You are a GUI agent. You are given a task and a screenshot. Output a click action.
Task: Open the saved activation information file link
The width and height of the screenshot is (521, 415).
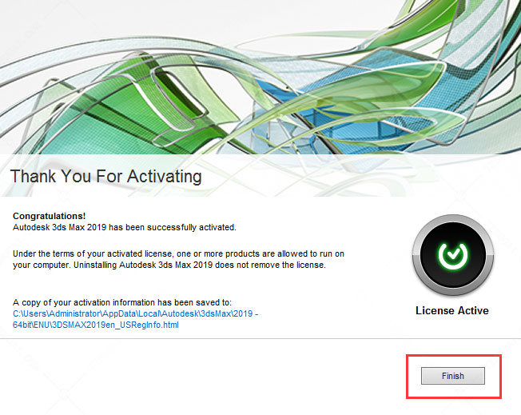pos(135,319)
